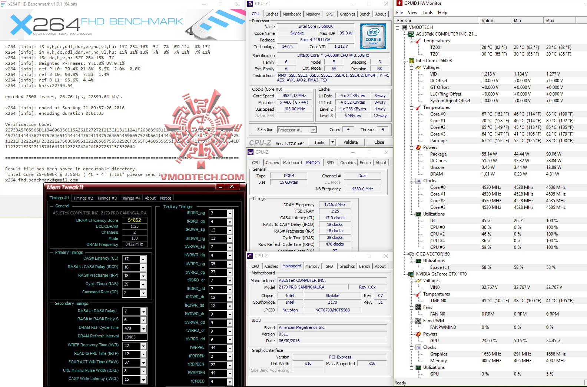
Task: Collapse the OCZ-VECTOR150 tree node
Action: click(405, 254)
